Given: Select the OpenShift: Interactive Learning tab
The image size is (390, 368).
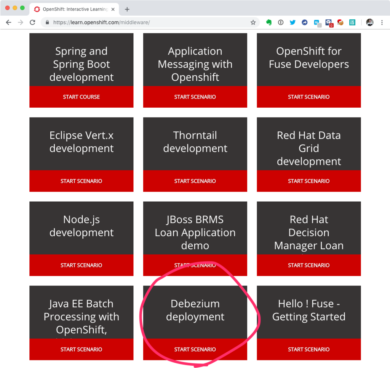Looking at the screenshot, I should [x=74, y=9].
